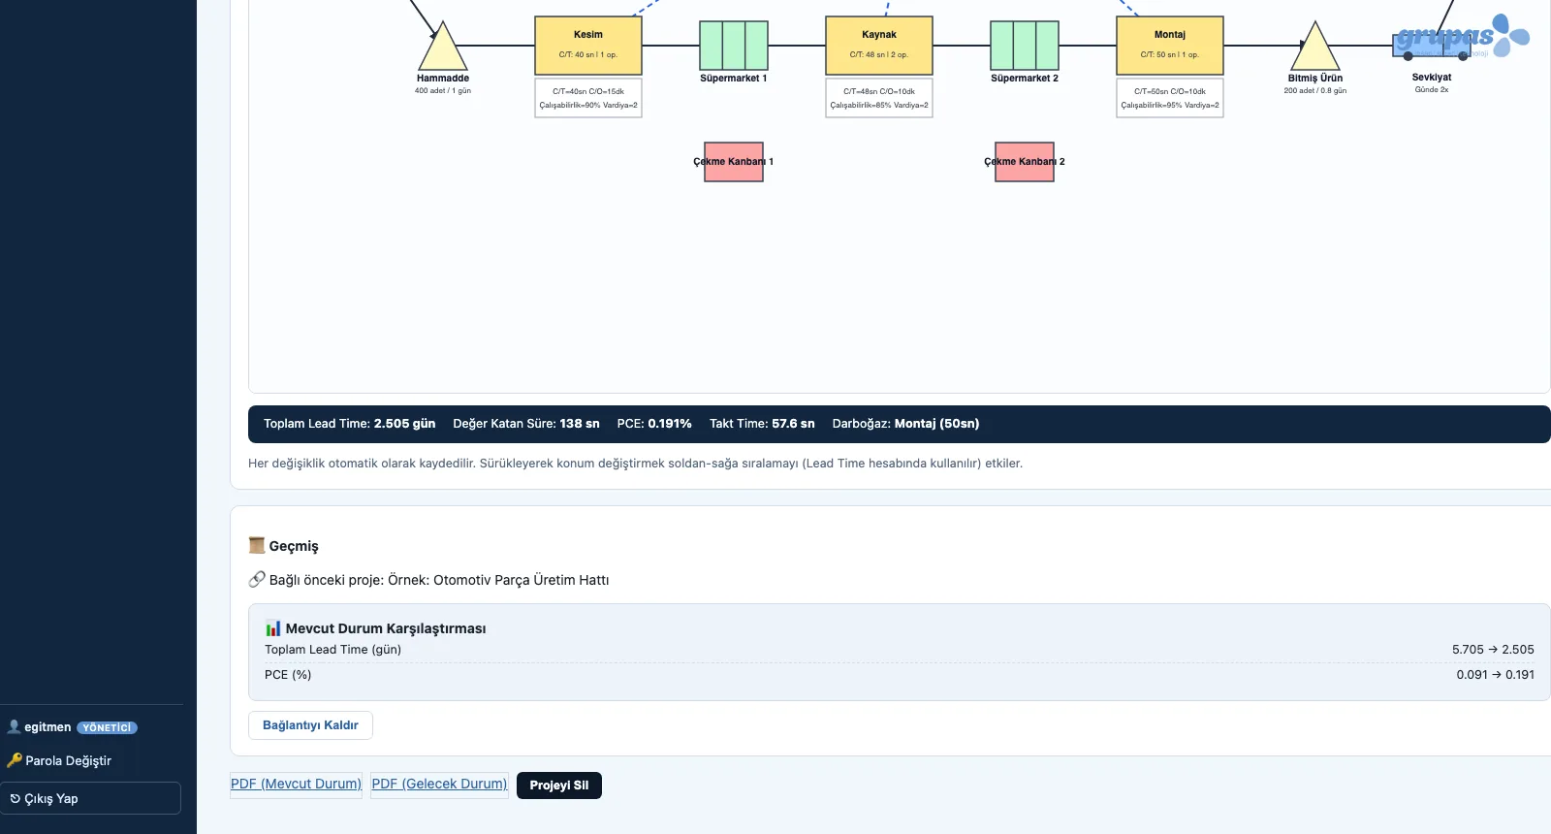The image size is (1551, 834).
Task: Select the Çekme Kanbanı 1 card
Action: (x=734, y=162)
